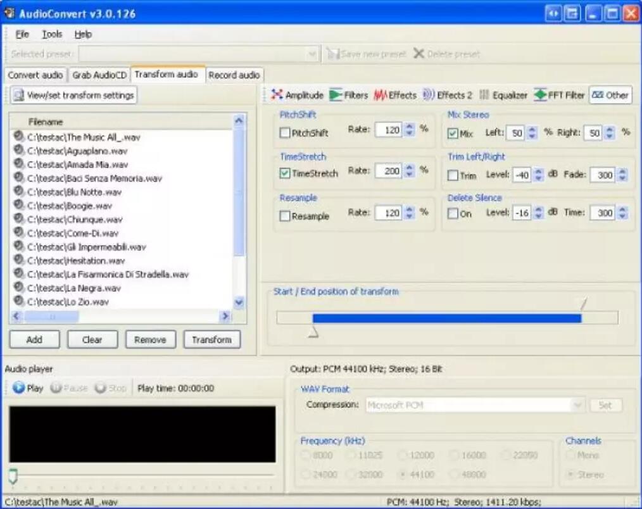
Task: Click the Set compression button
Action: (x=605, y=405)
